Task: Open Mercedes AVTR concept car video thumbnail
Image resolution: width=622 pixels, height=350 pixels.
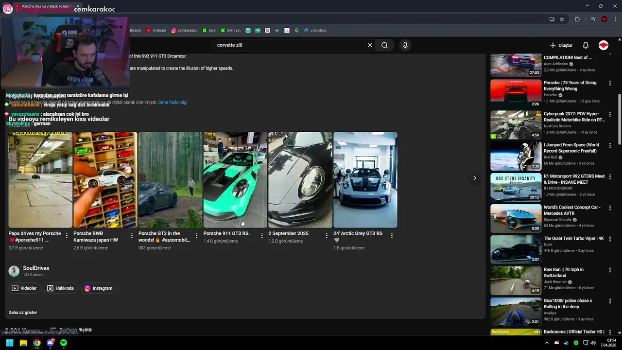Action: (516, 218)
